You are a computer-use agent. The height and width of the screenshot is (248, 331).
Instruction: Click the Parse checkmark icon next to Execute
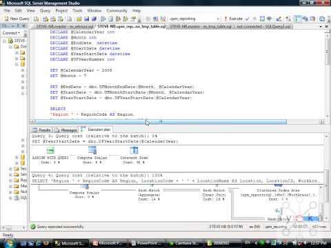248,19
